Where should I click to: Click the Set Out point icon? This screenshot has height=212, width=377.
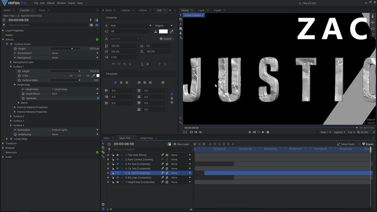pyautogui.click(x=201, y=132)
